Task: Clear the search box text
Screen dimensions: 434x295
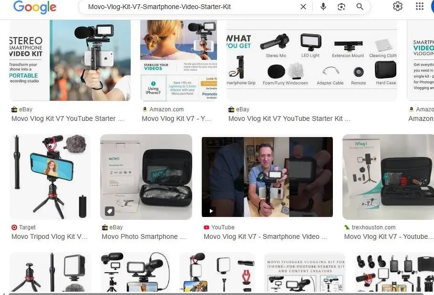Action: [303, 7]
